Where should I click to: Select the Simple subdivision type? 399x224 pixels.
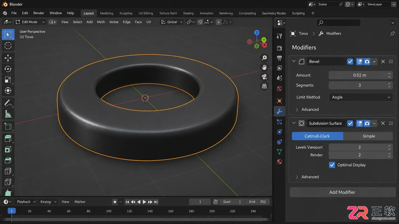coord(369,136)
